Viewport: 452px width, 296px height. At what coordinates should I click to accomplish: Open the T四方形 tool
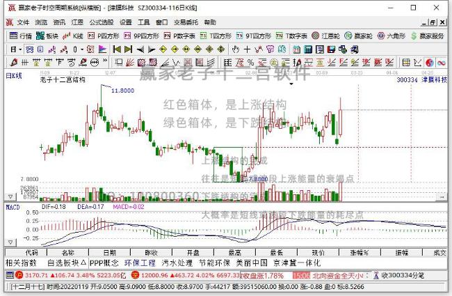click(216, 36)
